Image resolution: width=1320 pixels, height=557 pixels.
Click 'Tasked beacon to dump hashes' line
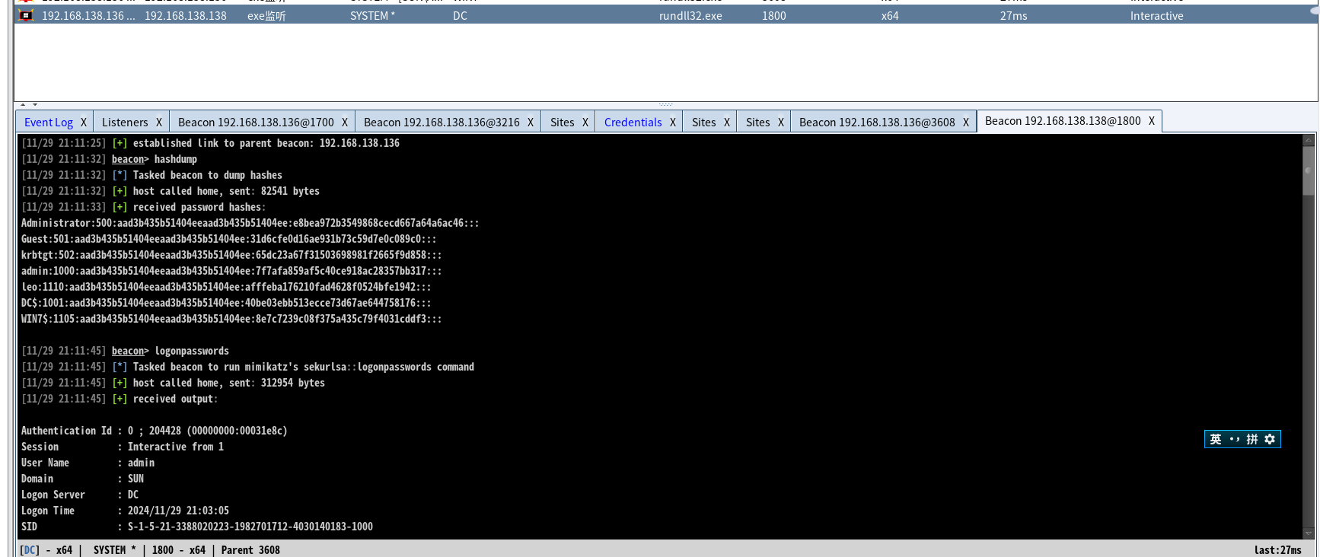(151, 175)
